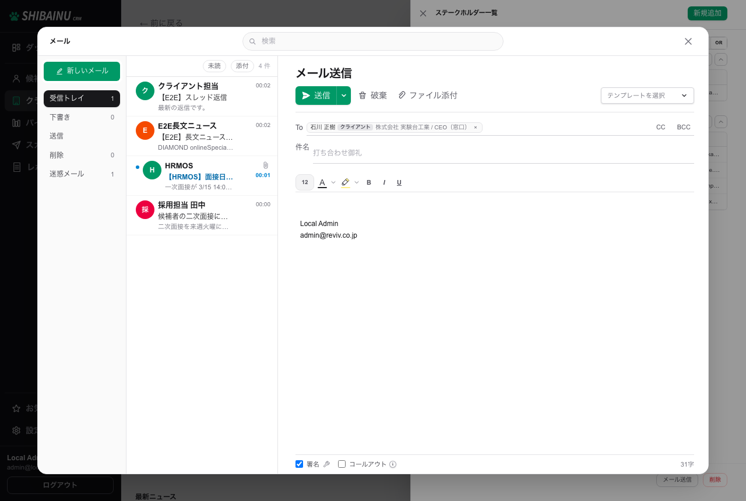Click the pencil icon on 新しいメール

point(59,71)
